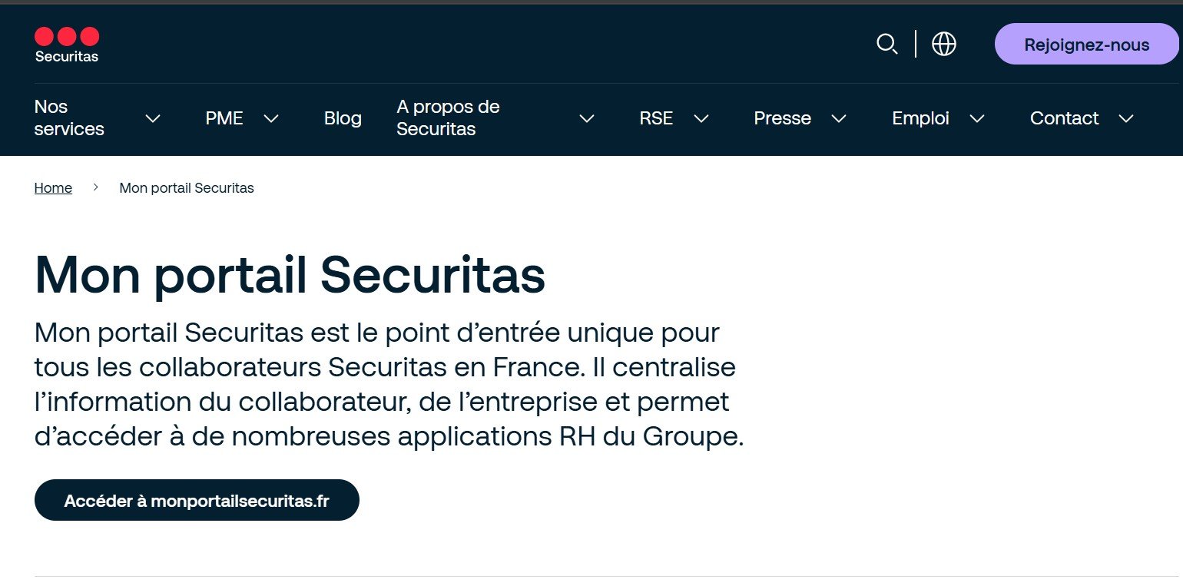This screenshot has width=1183, height=586.
Task: Click the Securitas three-dot logo
Action: click(67, 44)
